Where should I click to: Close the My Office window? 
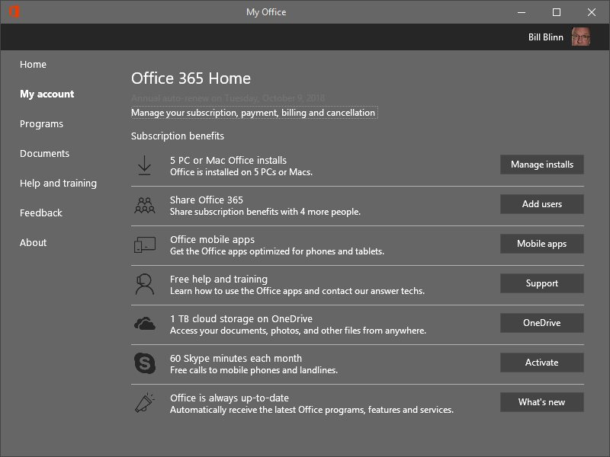tap(592, 12)
